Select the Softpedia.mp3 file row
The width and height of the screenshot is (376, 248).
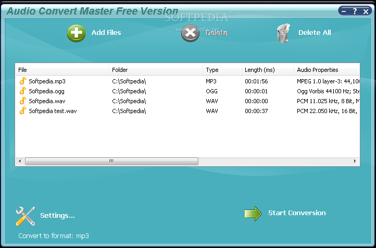187,81
